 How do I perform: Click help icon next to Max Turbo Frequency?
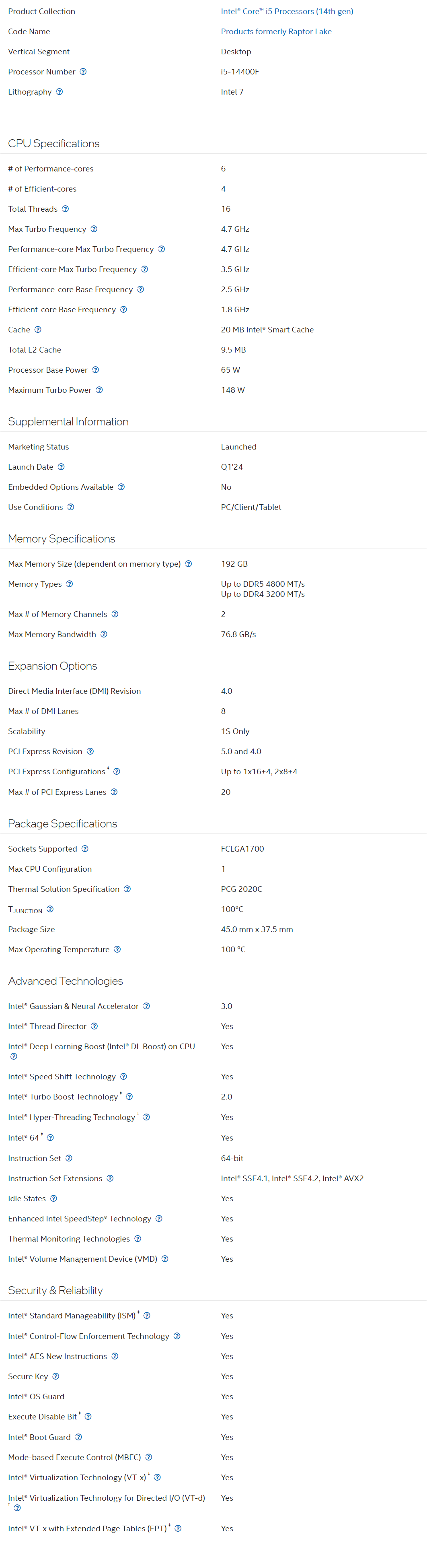click(x=94, y=229)
